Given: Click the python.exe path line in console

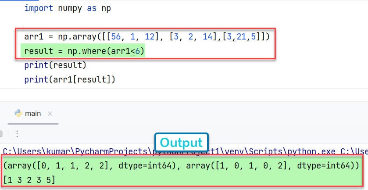Looking at the screenshot, I should point(186,151).
